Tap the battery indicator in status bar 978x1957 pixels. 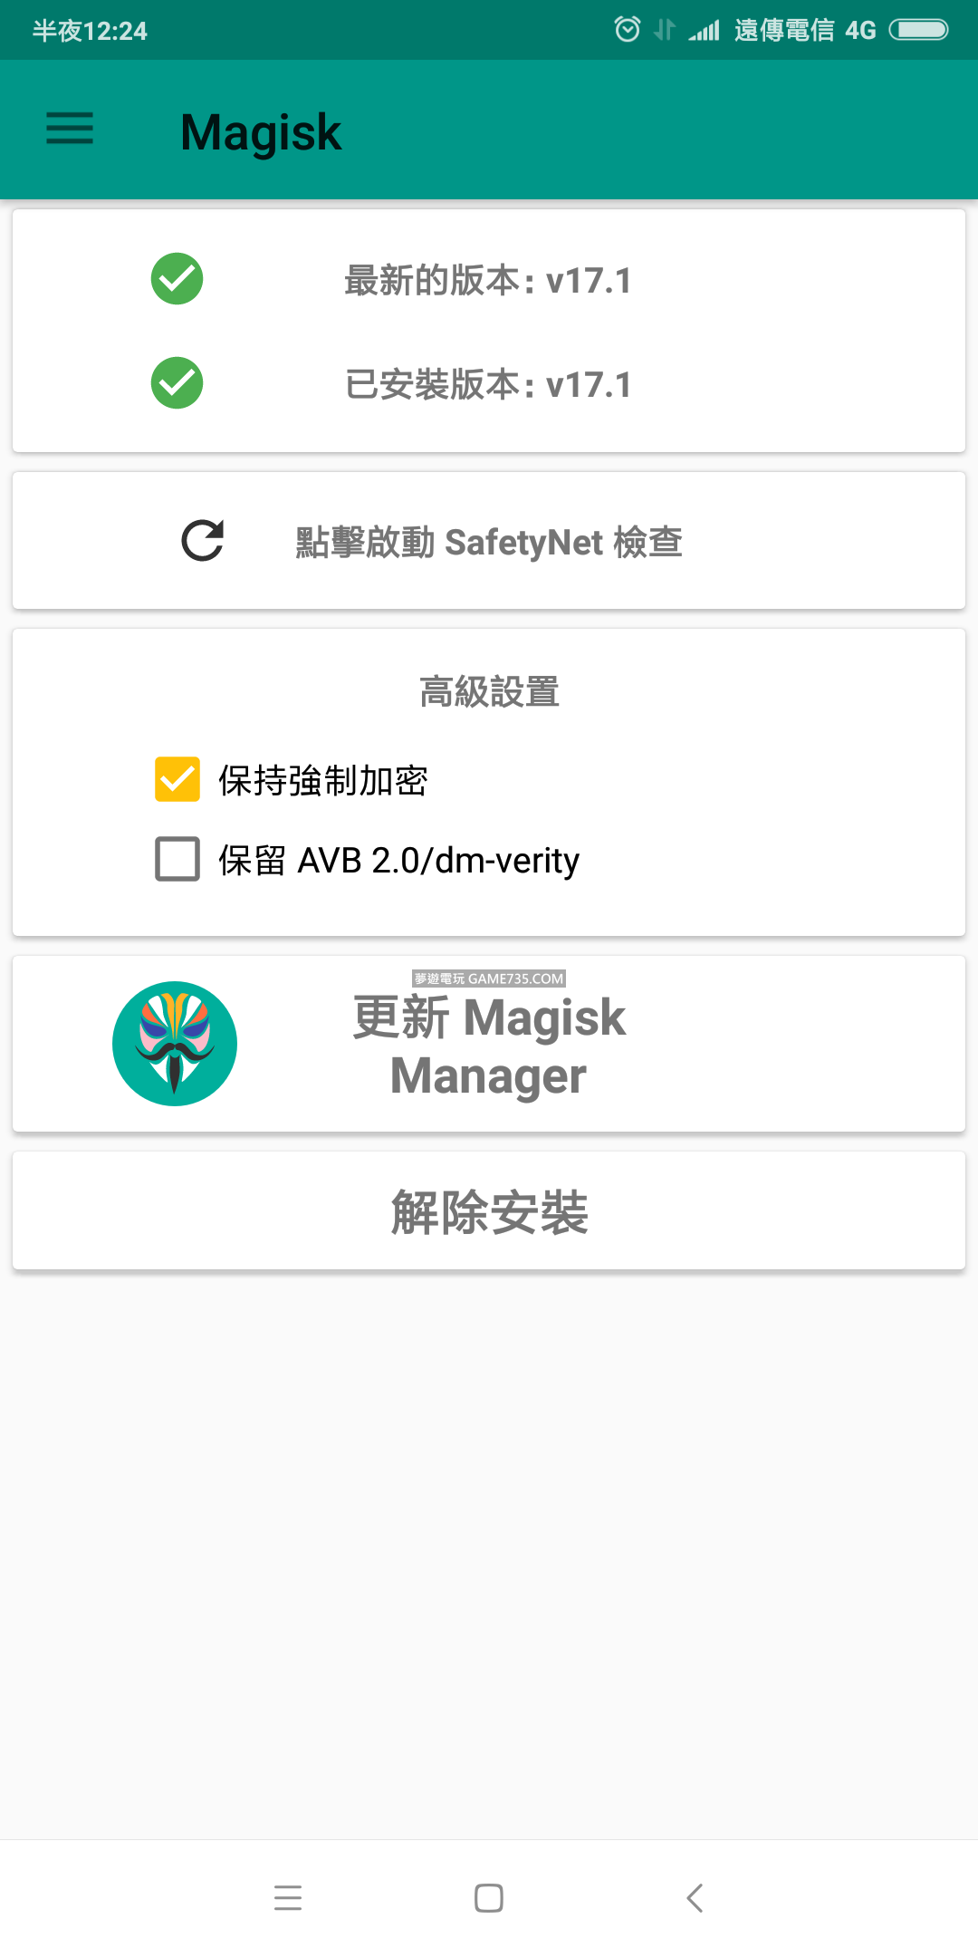pyautogui.click(x=918, y=30)
